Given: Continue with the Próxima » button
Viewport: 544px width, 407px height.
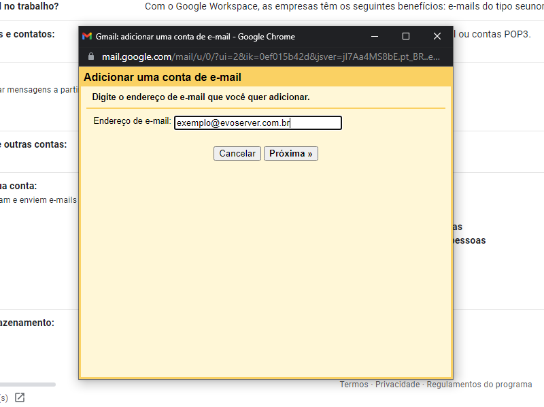Looking at the screenshot, I should tap(291, 154).
